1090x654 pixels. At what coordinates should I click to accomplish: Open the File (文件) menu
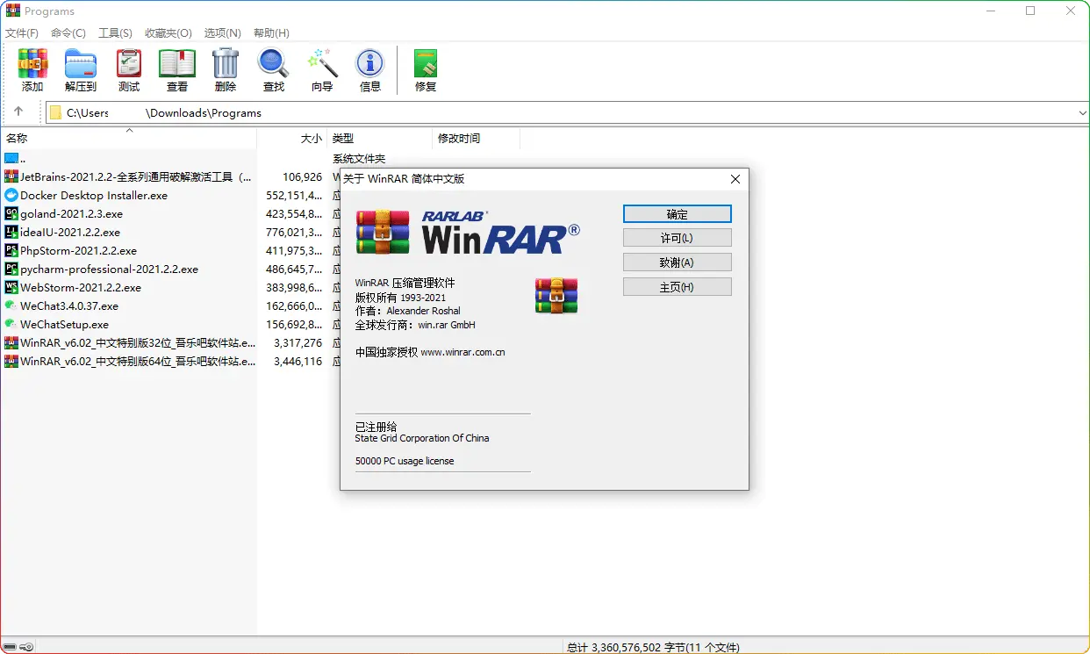pyautogui.click(x=22, y=33)
